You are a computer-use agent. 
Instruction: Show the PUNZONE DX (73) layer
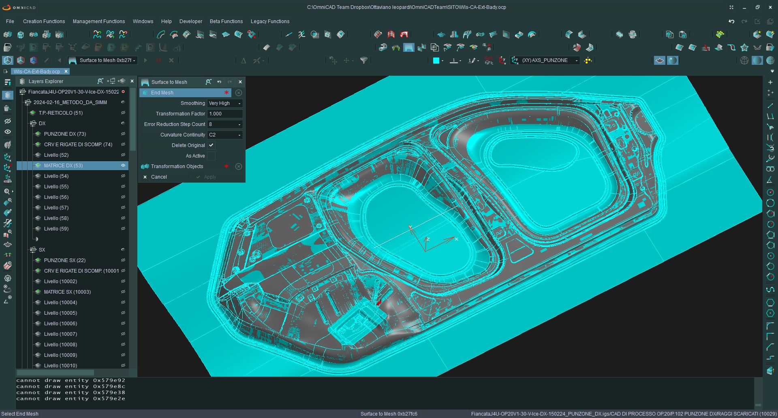click(x=123, y=134)
